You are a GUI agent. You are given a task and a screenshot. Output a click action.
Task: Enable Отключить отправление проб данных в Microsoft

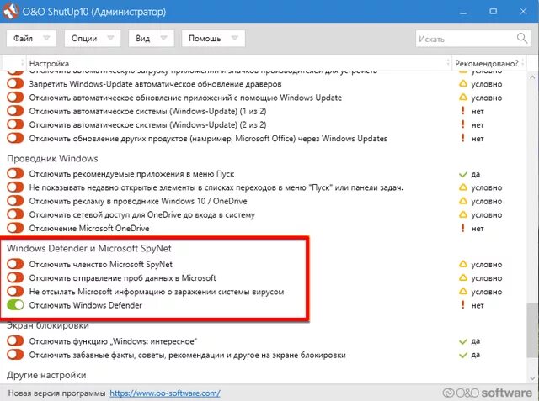(x=15, y=277)
